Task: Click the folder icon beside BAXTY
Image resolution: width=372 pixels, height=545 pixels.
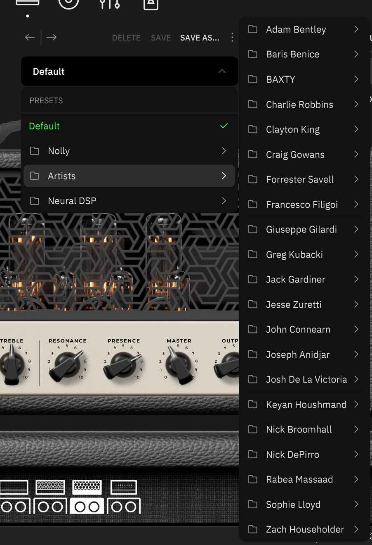Action: point(253,79)
